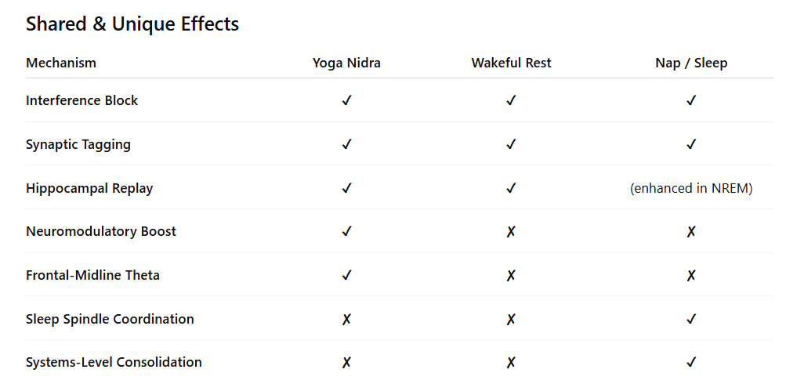This screenshot has height=391, width=786.
Task: Click the Yoga Nidra checkmark for Hippocampal Replay
Action: (346, 189)
